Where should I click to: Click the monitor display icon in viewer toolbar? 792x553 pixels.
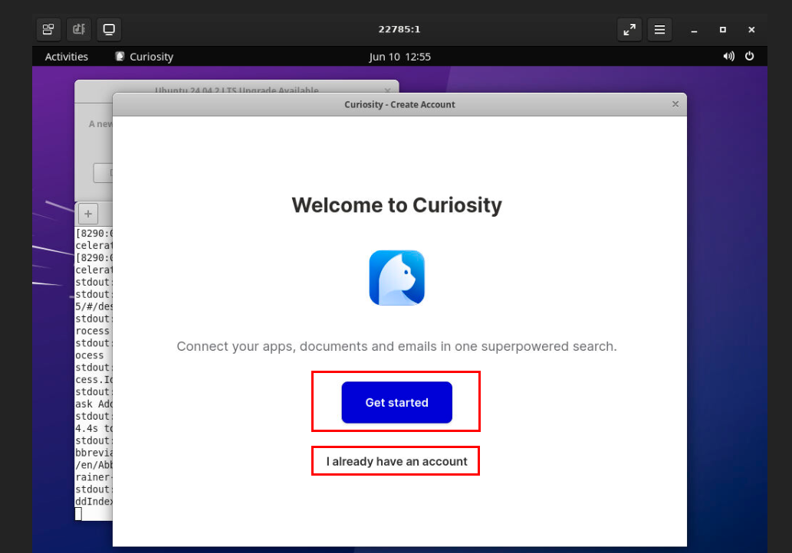(109, 30)
